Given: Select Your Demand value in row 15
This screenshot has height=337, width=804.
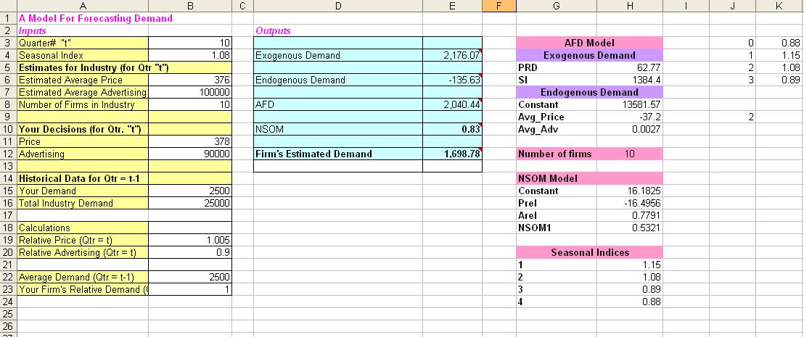Looking at the screenshot, I should click(x=190, y=191).
